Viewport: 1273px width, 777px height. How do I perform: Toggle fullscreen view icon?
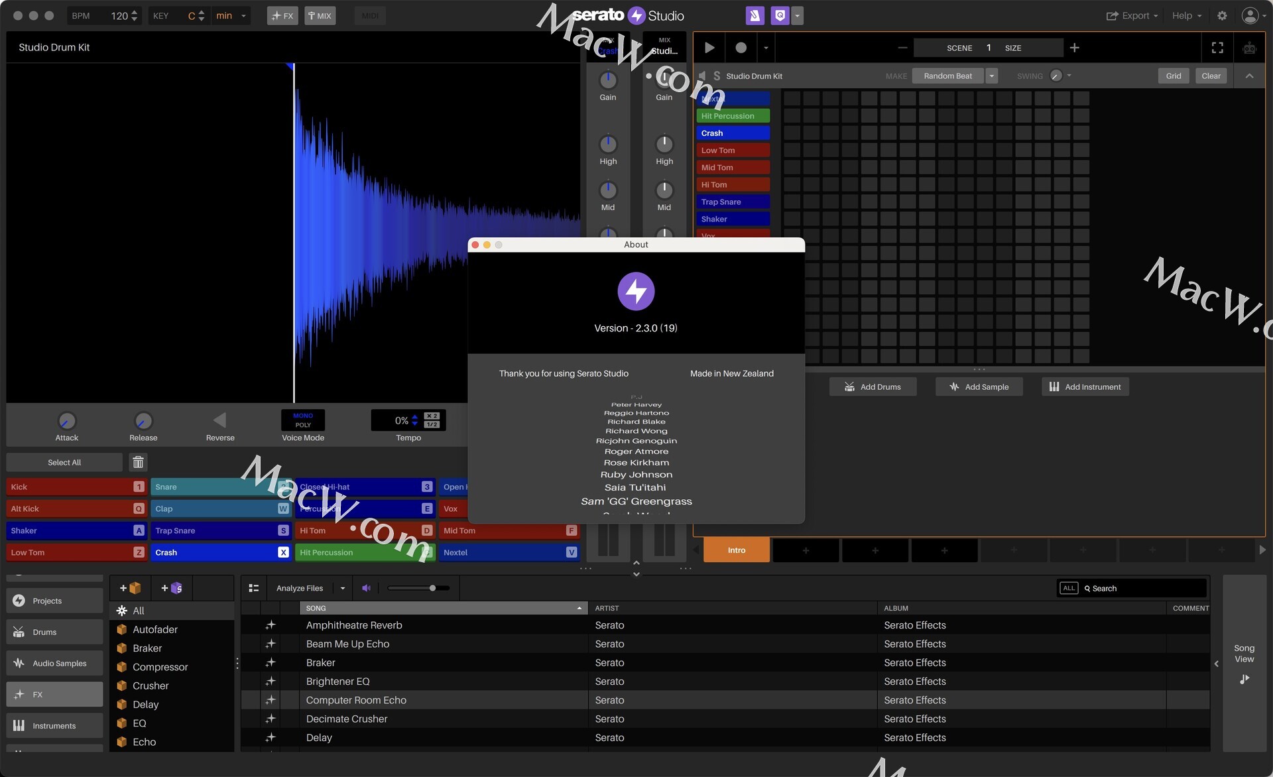[x=1217, y=48]
